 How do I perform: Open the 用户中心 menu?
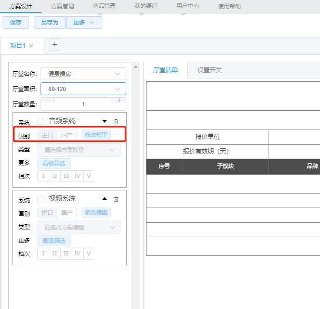click(188, 6)
